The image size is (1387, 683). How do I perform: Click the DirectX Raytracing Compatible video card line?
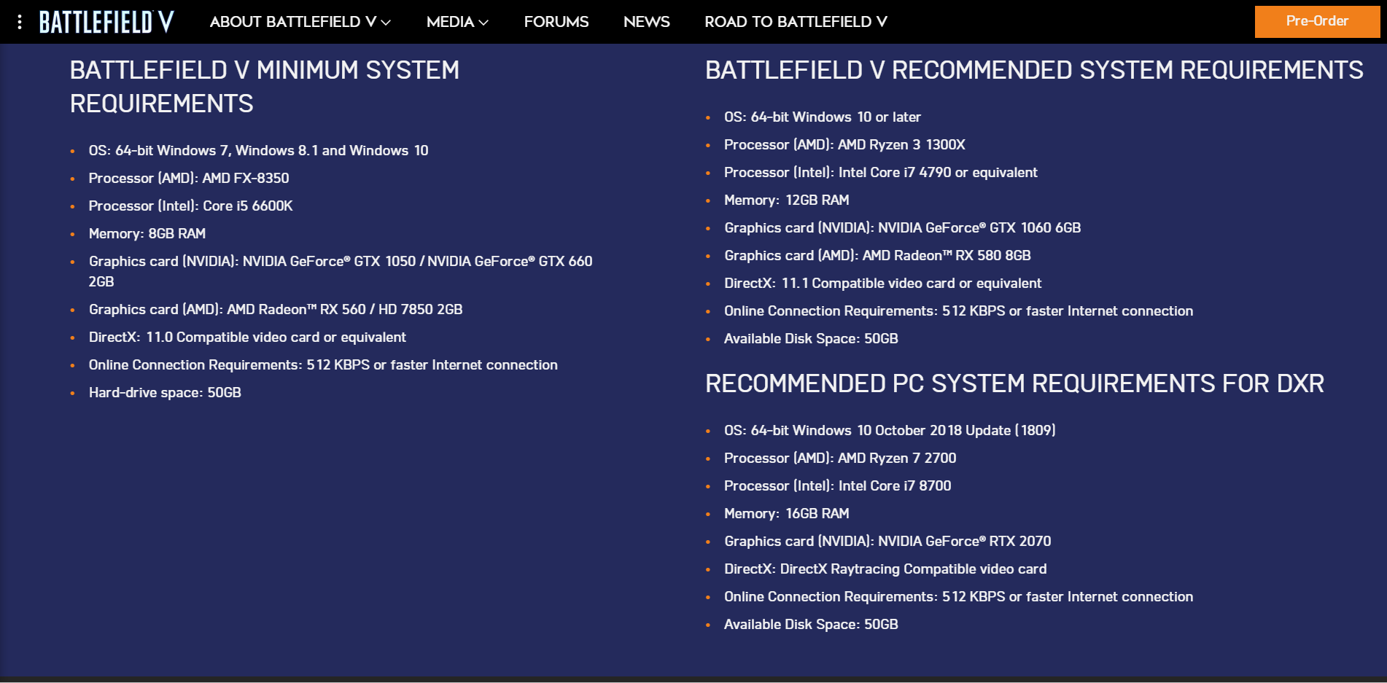pos(885,569)
